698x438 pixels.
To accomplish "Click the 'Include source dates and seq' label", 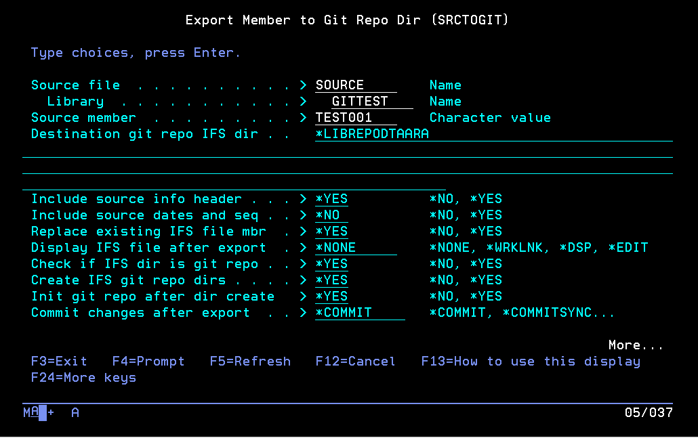I will [144, 215].
